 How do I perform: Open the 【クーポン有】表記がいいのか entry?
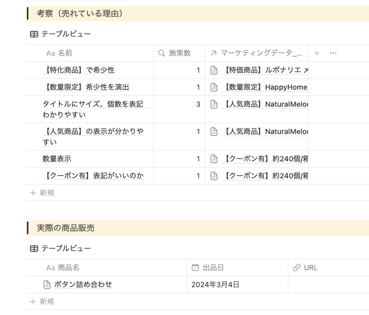[93, 176]
